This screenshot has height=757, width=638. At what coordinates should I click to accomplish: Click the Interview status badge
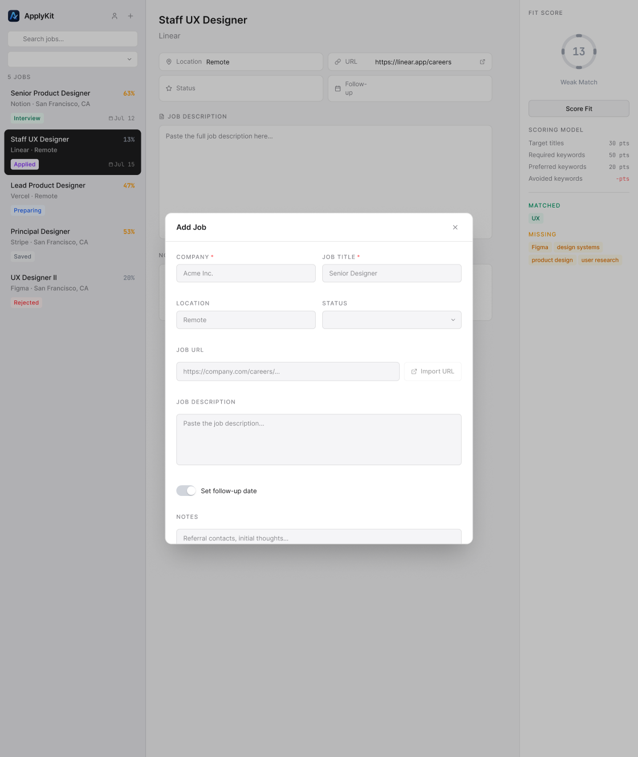27,119
